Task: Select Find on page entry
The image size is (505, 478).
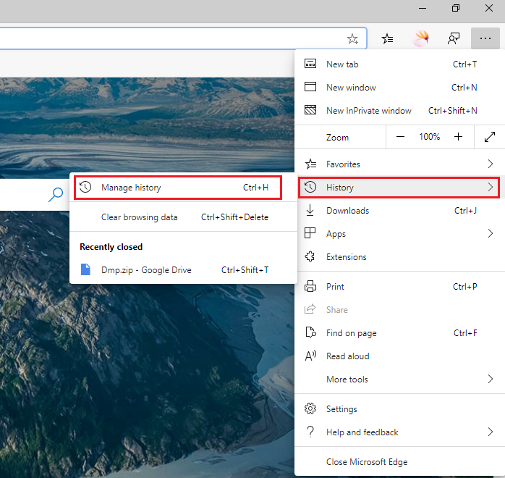Action: click(399, 333)
